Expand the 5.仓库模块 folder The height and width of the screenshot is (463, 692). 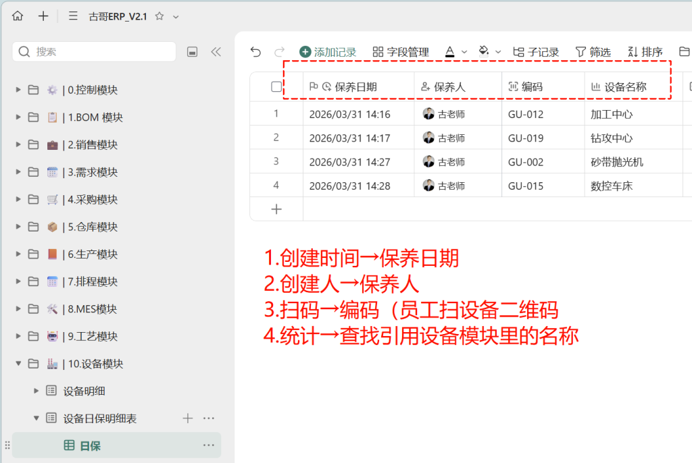point(18,227)
